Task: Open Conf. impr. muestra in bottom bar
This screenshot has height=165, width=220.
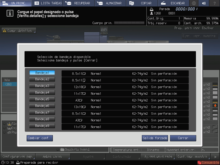Action: click(193, 156)
